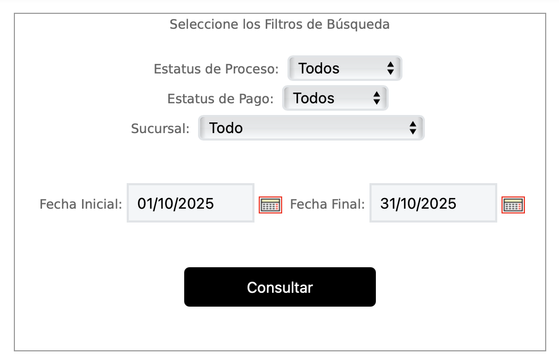The height and width of the screenshot is (362, 559).
Task: Expand the Sucursal dropdown list
Action: [x=311, y=128]
